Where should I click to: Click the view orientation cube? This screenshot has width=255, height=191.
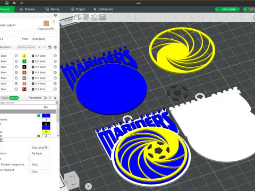point(72,179)
